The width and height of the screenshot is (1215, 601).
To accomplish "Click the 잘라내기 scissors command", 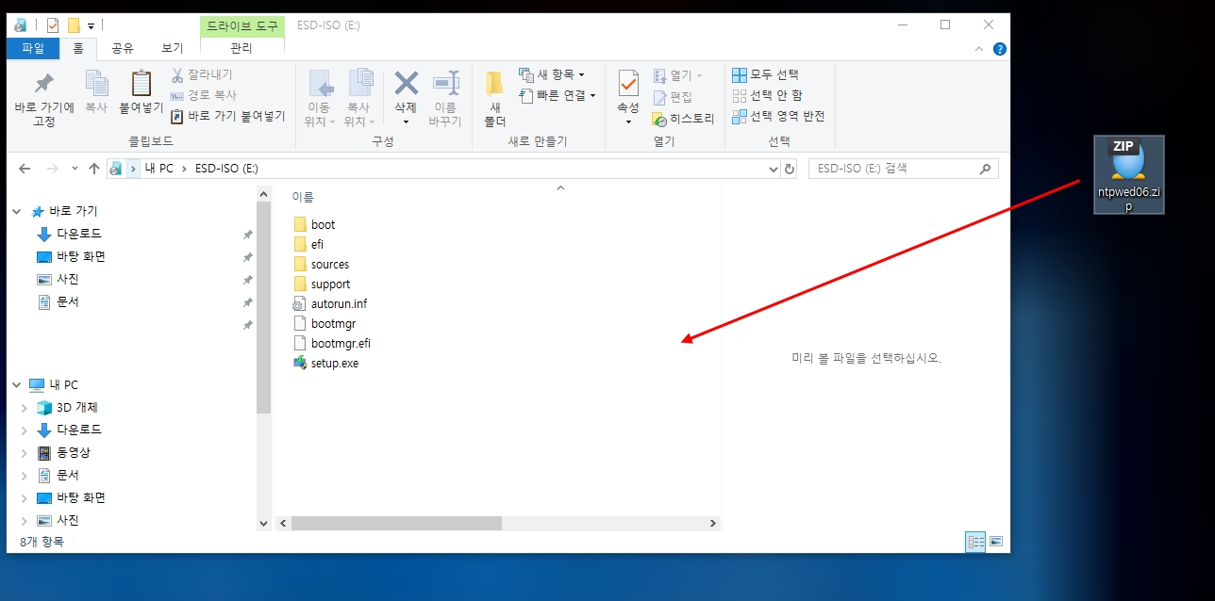I will 201,74.
